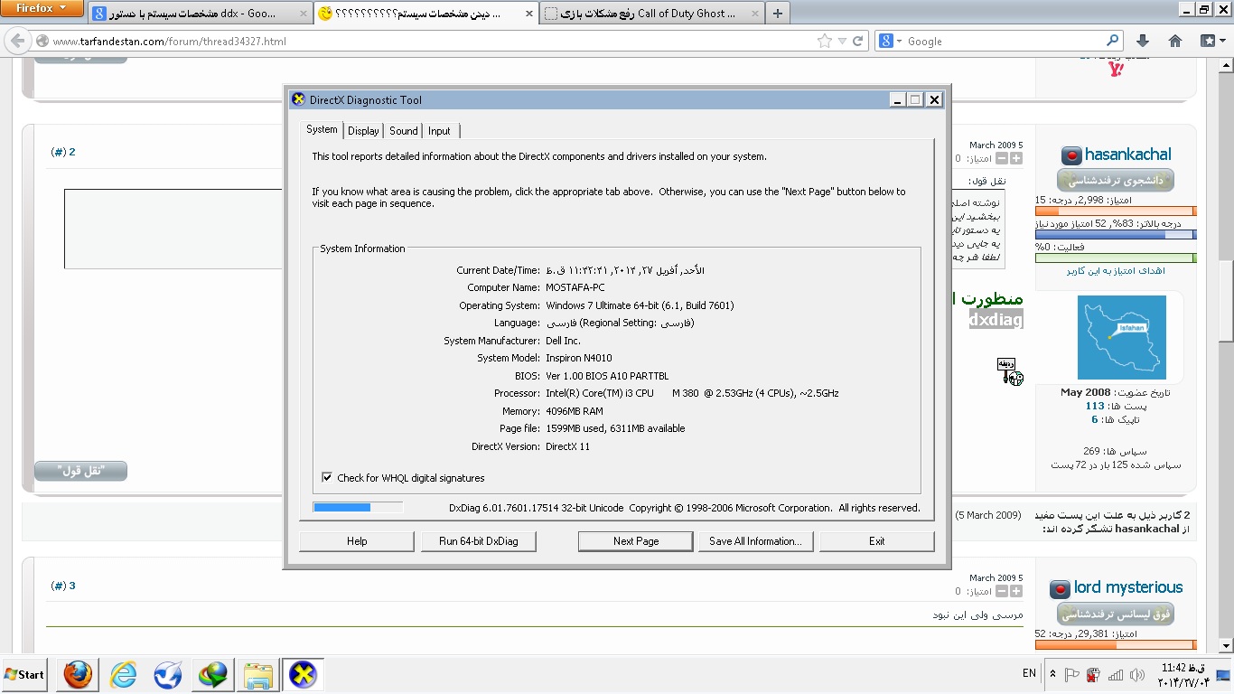Screen dimensions: 1234x694
Task: Open the lord mysterious profile link
Action: [1128, 588]
